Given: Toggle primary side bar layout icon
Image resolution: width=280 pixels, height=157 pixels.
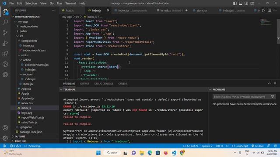Looking at the screenshot, I should pyautogui.click(x=235, y=3).
